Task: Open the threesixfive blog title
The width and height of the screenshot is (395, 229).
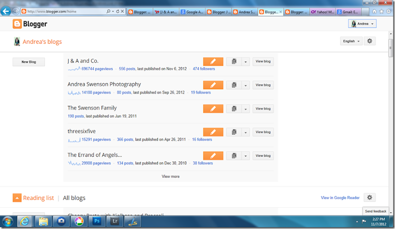Action: point(81,131)
